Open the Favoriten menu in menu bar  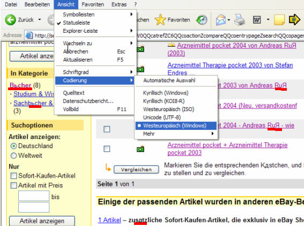pyautogui.click(x=93, y=4)
